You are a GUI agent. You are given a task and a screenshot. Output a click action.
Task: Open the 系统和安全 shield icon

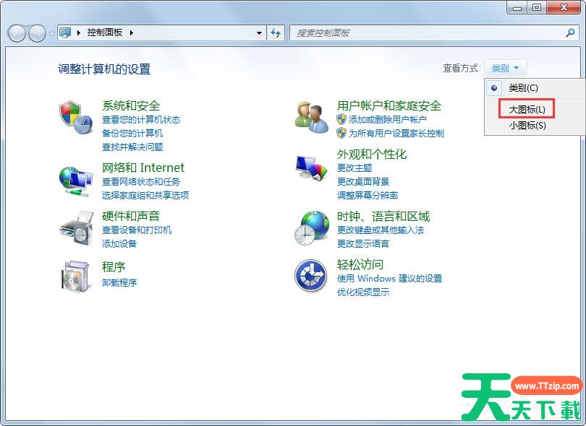tap(76, 118)
